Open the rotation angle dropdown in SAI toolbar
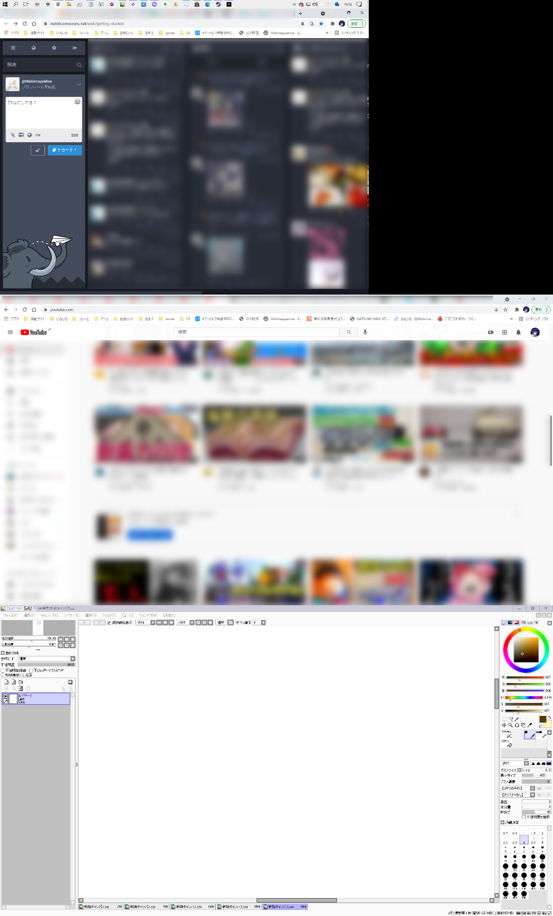This screenshot has height=916, width=553. pos(192,623)
